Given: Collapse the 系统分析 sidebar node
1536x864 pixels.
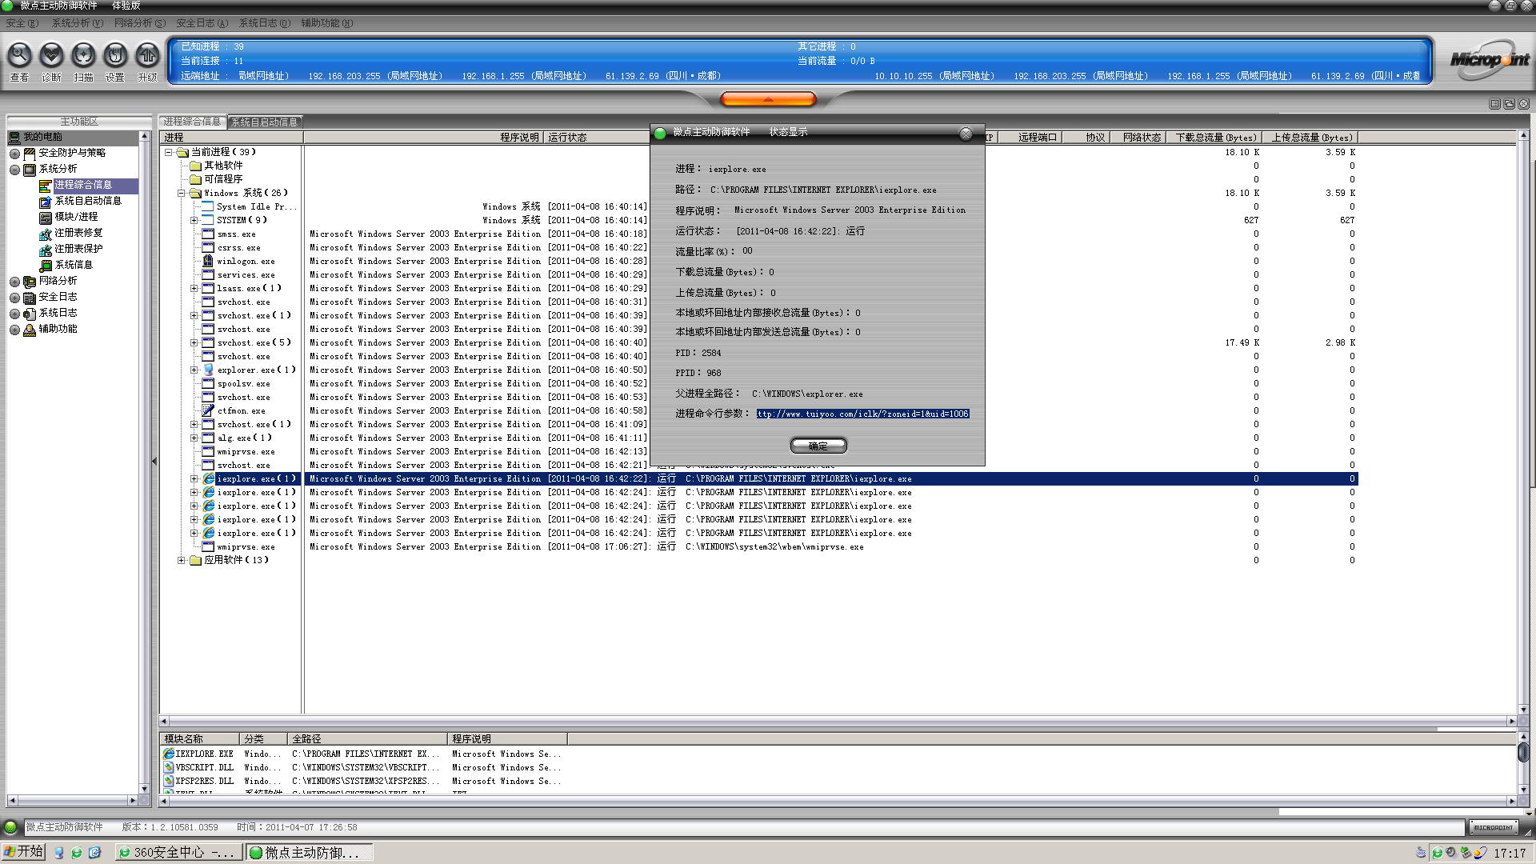Looking at the screenshot, I should pyautogui.click(x=14, y=169).
